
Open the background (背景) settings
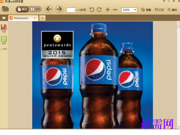coord(146,10)
